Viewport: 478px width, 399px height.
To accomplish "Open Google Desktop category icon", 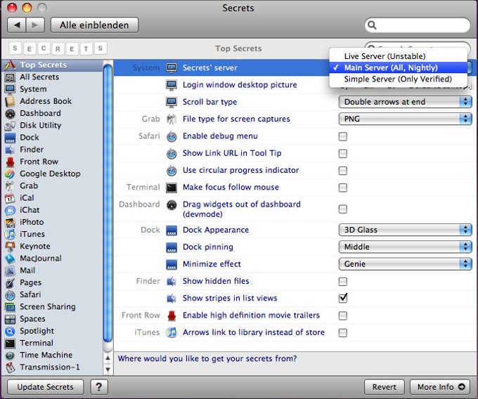I will click(x=10, y=174).
